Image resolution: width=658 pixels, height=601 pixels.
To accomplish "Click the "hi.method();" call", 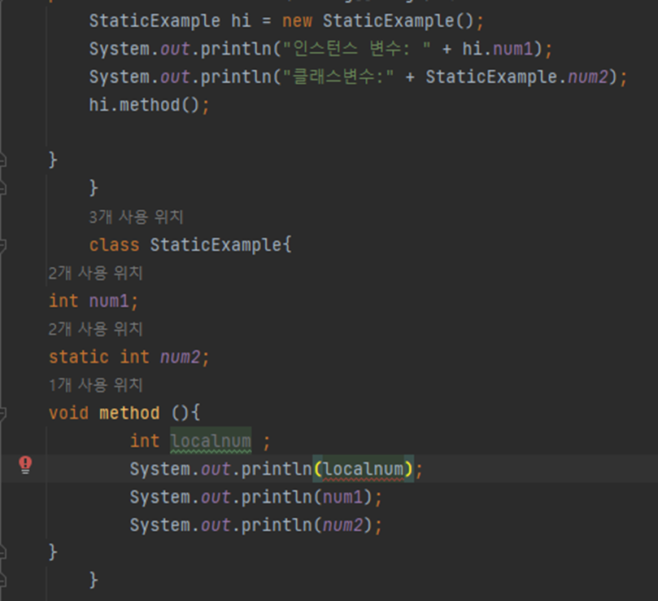I will point(149,105).
